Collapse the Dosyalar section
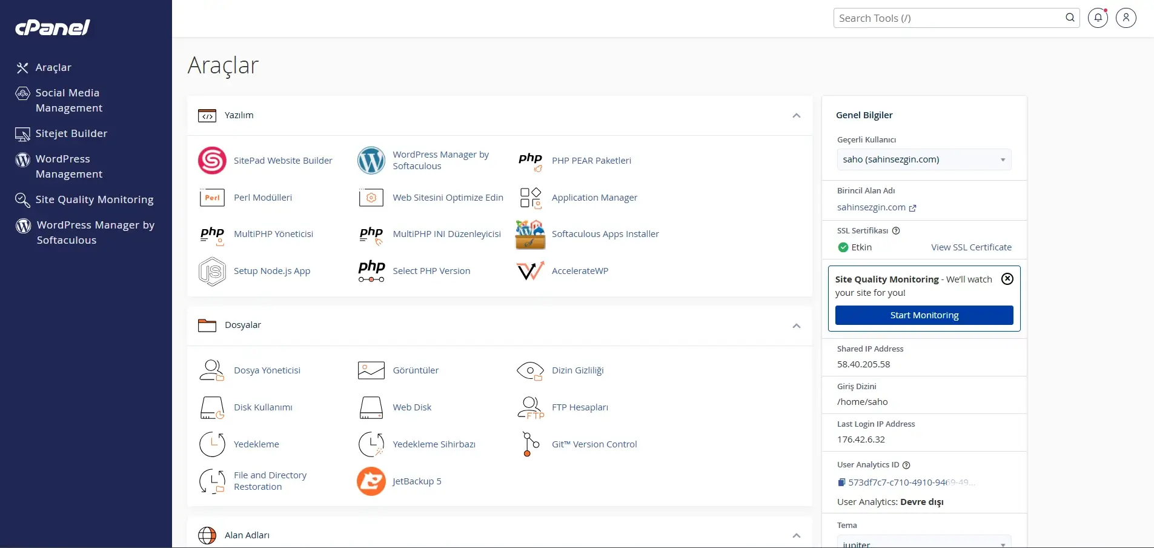 coord(797,326)
